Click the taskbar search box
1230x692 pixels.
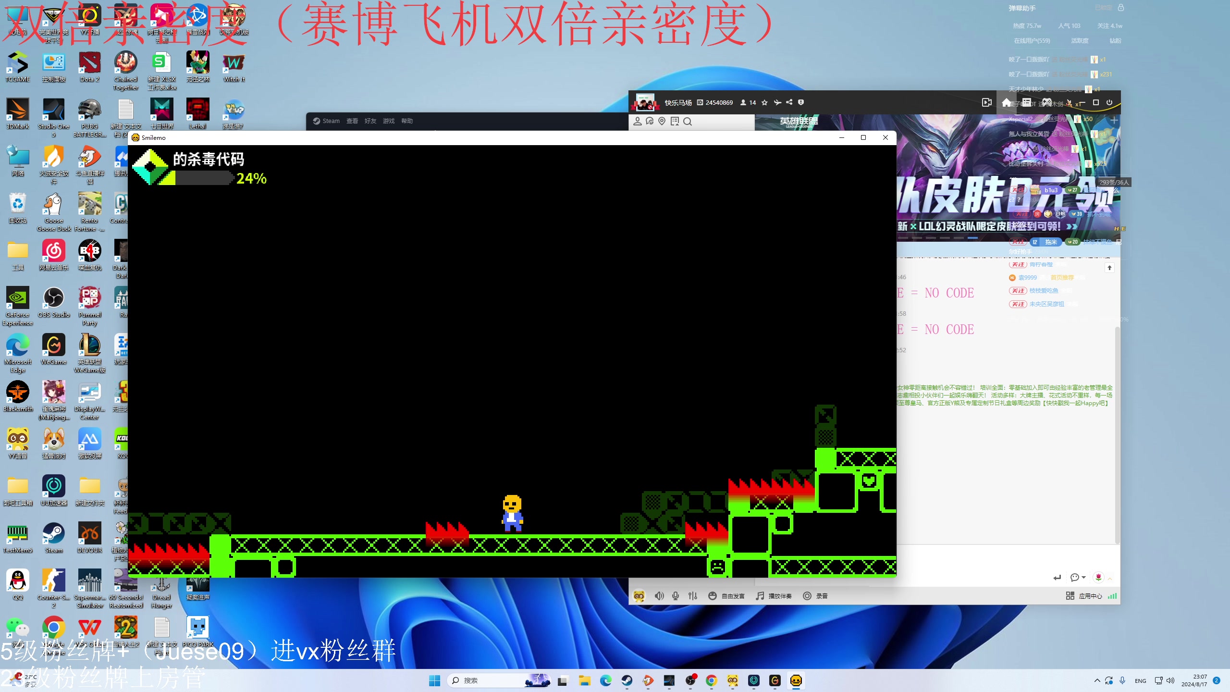(x=499, y=680)
